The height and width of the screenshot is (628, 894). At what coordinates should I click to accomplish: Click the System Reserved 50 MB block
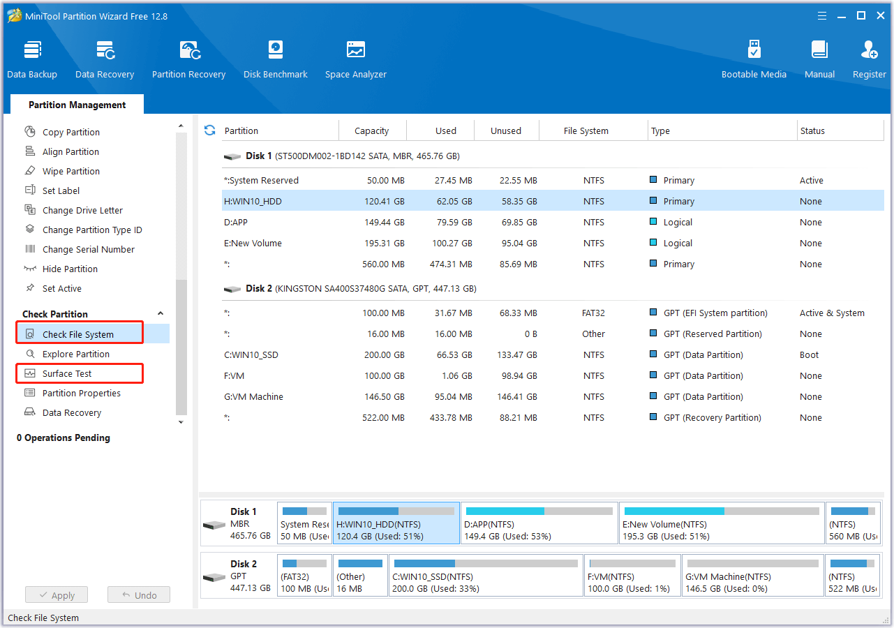[x=304, y=523]
